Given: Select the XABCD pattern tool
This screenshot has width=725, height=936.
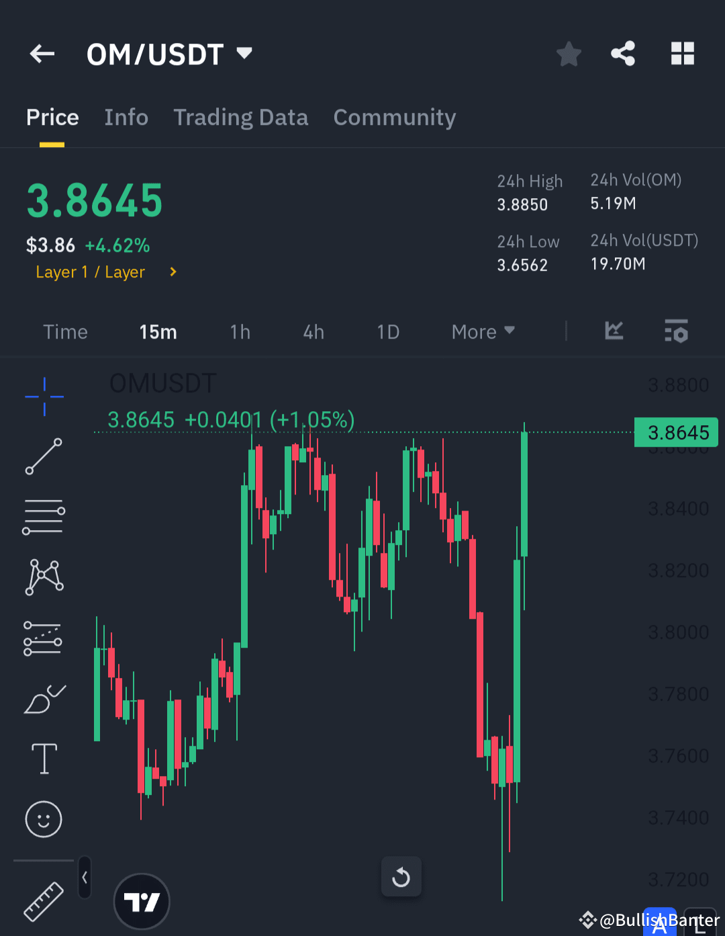Looking at the screenshot, I should click(44, 576).
